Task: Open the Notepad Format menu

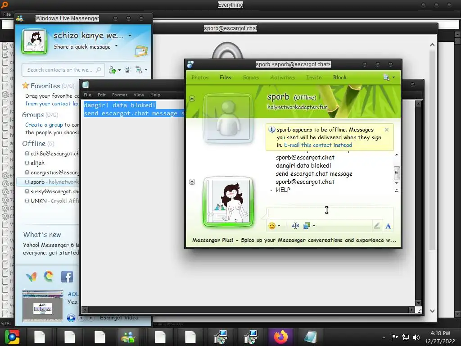Action: coord(120,95)
